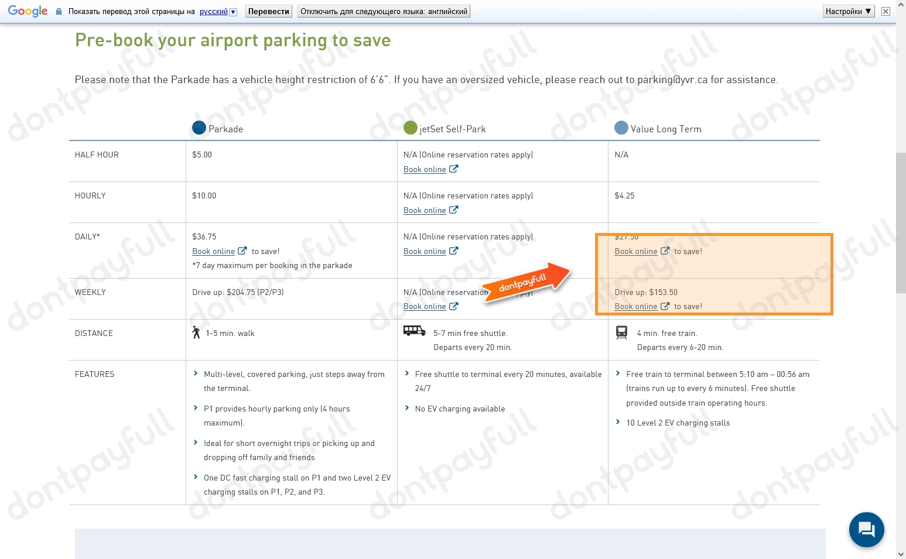906x559 pixels.
Task: Click the blue circle next to Parkade heading
Action: coord(199,128)
